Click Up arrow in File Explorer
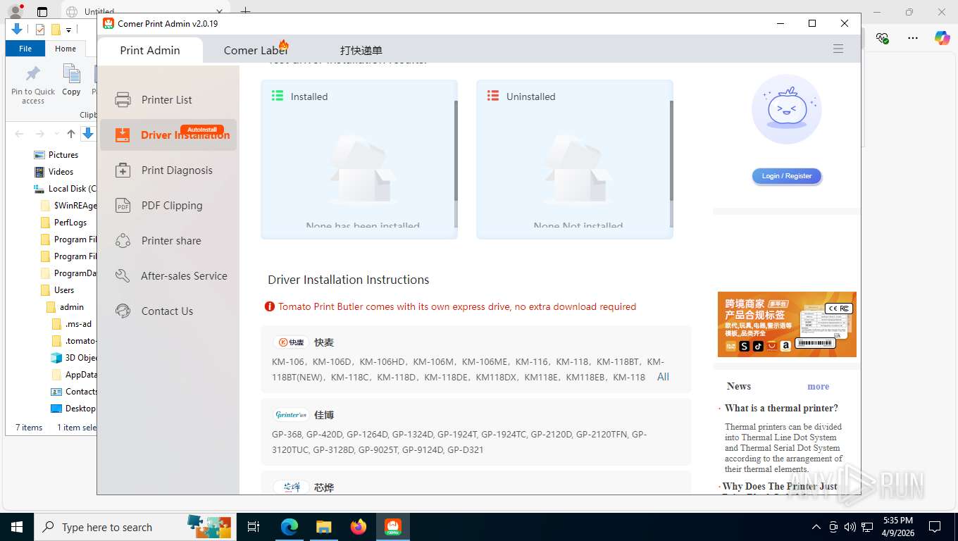 [71, 134]
